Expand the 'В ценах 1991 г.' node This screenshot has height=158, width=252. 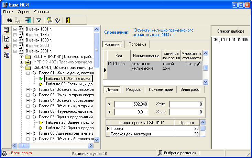coord(15,29)
